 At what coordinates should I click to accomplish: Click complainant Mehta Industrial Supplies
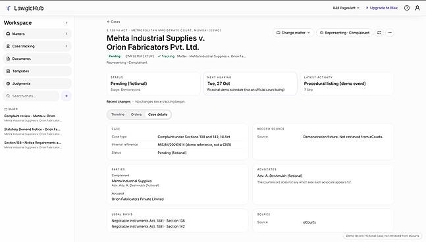[132, 181]
